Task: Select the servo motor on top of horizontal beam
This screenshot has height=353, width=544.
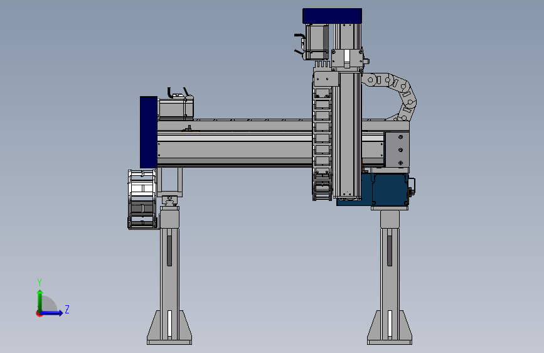Action: (x=176, y=108)
